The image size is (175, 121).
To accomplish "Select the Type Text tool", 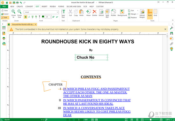I will 63,14.
